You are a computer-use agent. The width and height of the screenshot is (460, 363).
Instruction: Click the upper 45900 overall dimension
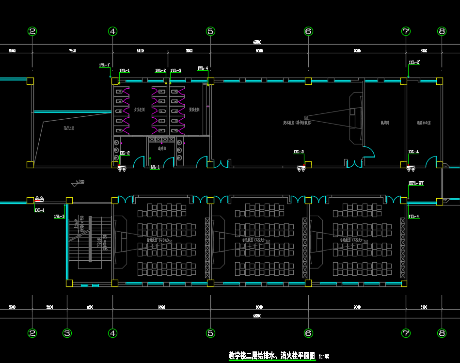pos(257,42)
